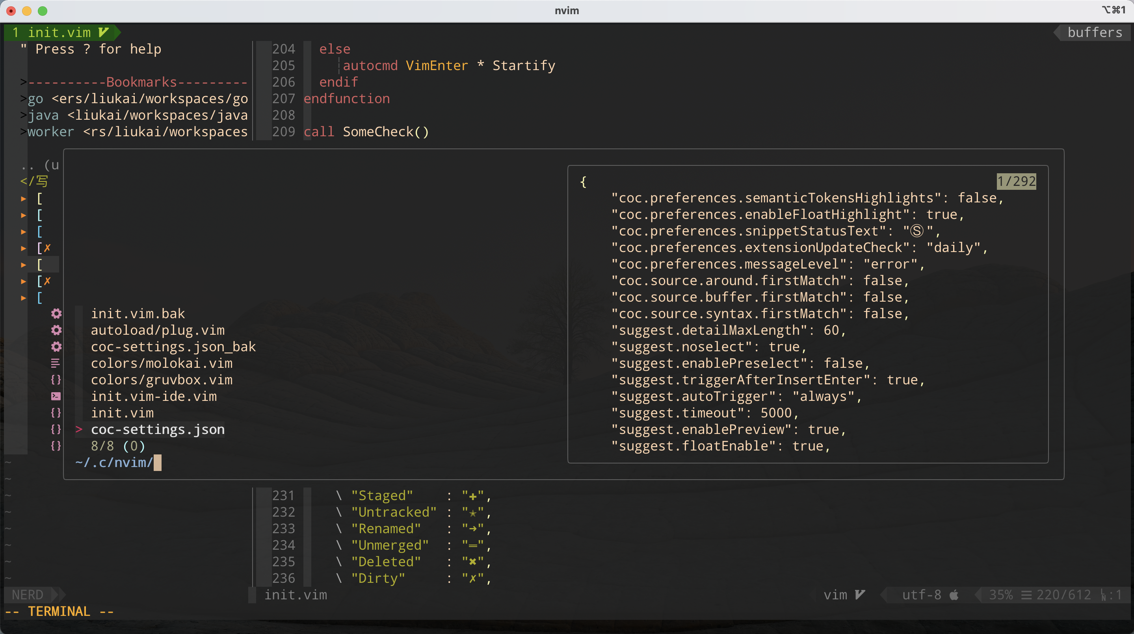The width and height of the screenshot is (1134, 634).
Task: Click the NERDTree gear icon for init.vim.bak
Action: point(55,314)
